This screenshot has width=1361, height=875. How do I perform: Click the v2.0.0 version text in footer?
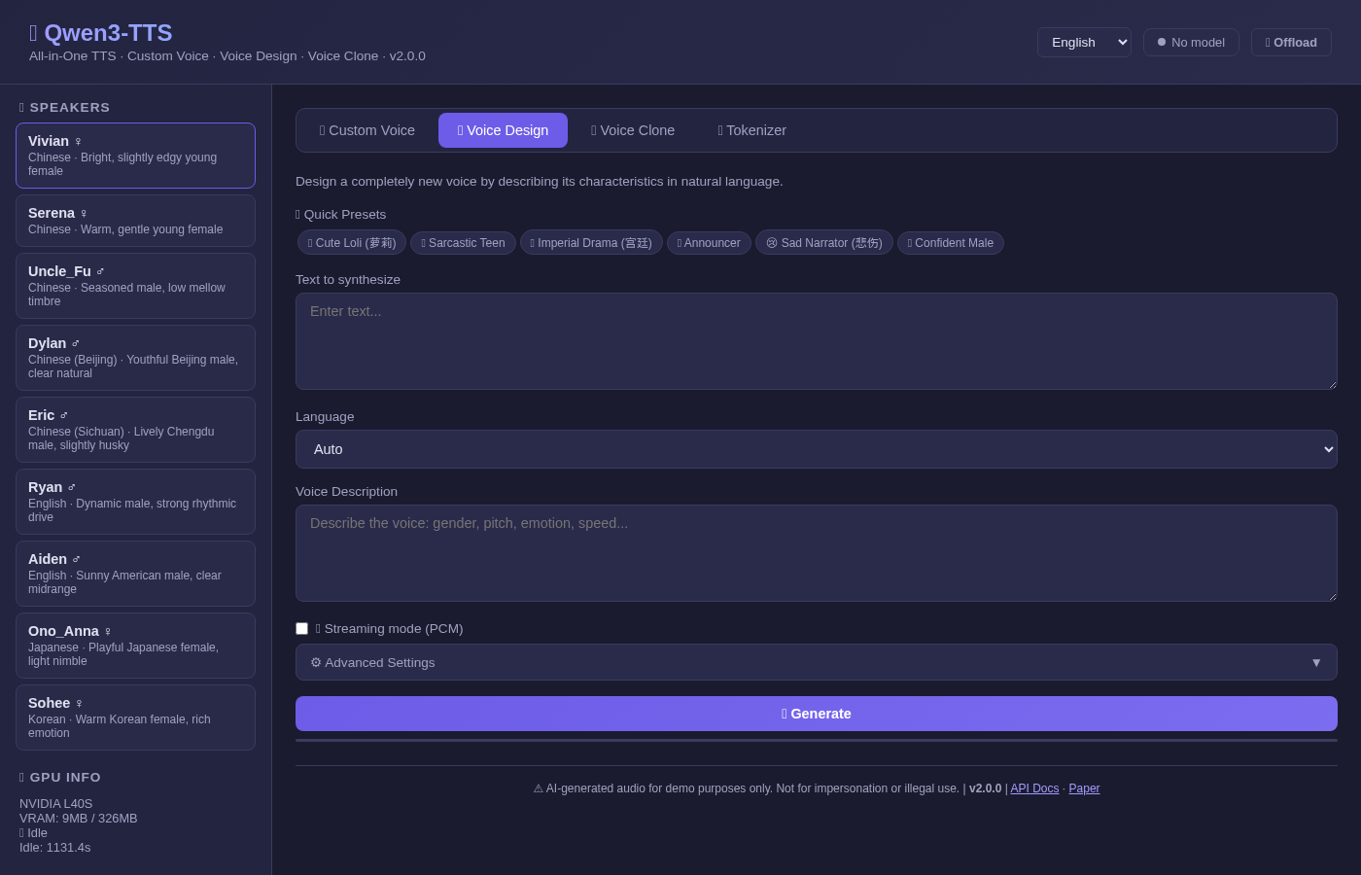coord(985,788)
